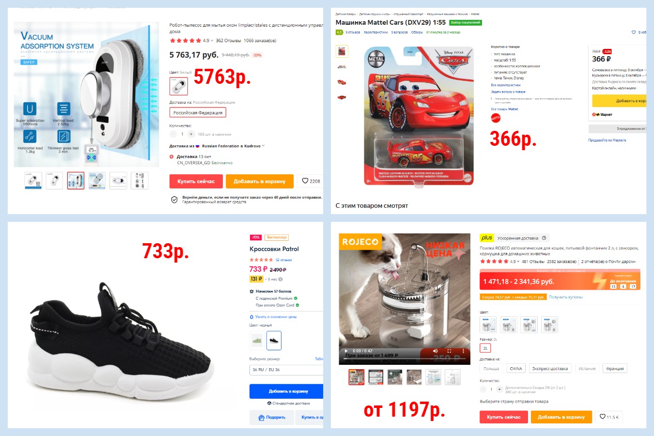Mute the ROJECO video sound
Viewport: 654px width, 436px height.
pos(435,351)
